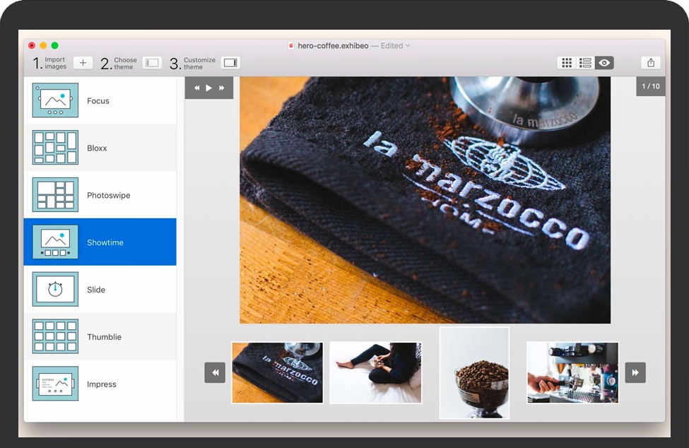
Task: Choose the Impress theme icon
Action: pyautogui.click(x=55, y=384)
